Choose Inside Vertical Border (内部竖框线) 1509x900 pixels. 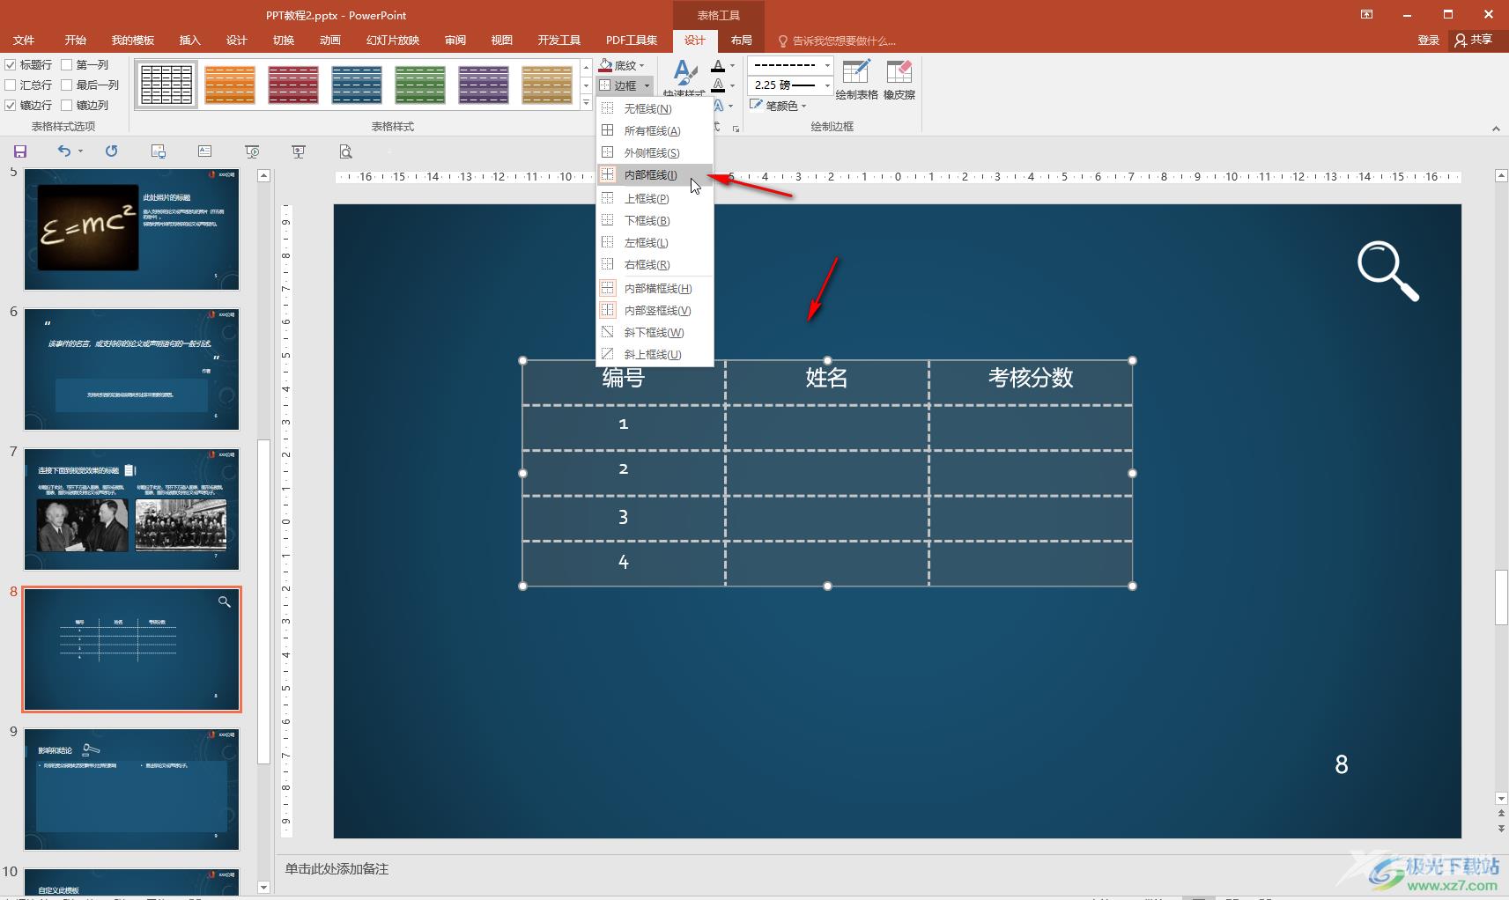coord(655,310)
